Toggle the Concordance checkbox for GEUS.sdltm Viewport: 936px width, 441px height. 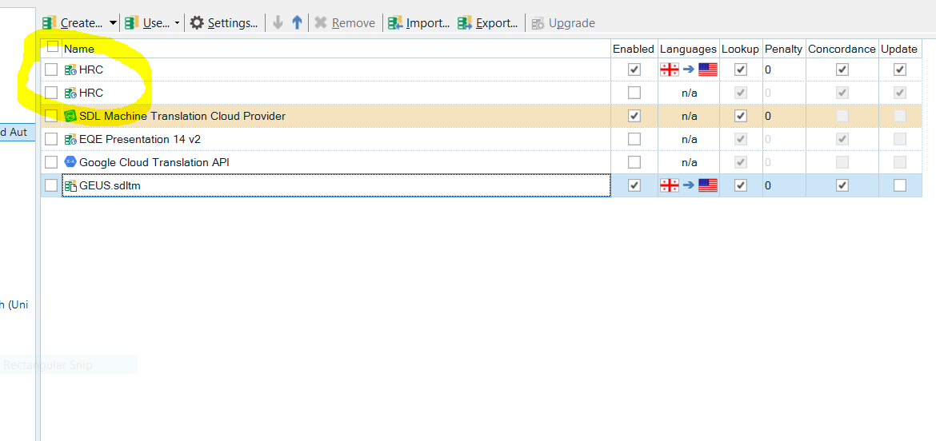tap(842, 185)
